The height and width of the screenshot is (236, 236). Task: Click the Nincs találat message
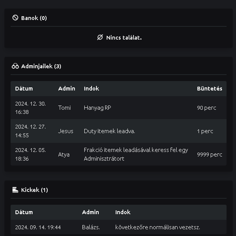[x=124, y=37]
